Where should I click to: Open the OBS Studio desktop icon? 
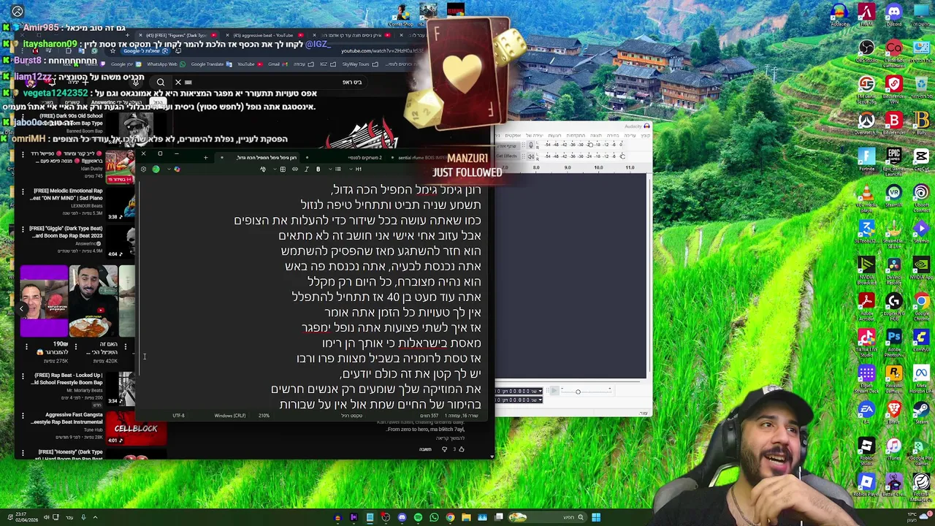[x=866, y=50]
